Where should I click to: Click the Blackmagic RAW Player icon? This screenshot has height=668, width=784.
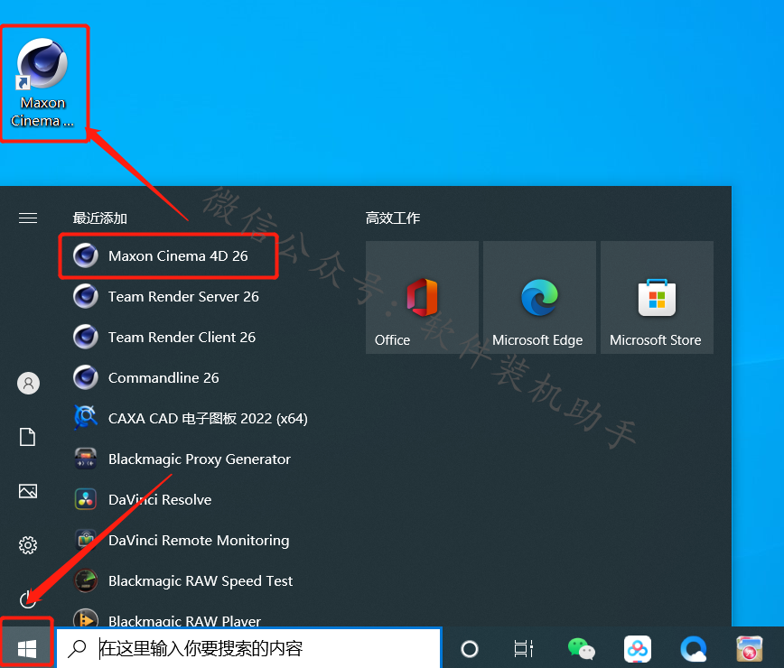point(86,618)
